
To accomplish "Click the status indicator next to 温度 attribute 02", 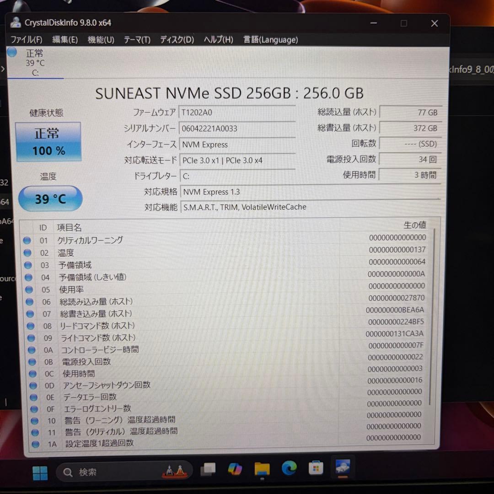I will tap(28, 252).
